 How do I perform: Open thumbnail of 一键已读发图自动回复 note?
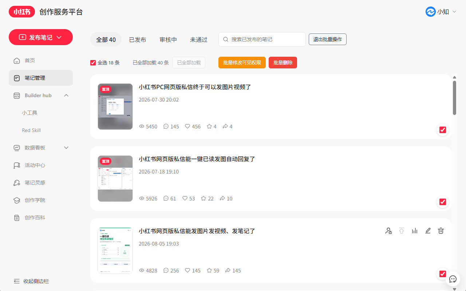click(x=115, y=179)
